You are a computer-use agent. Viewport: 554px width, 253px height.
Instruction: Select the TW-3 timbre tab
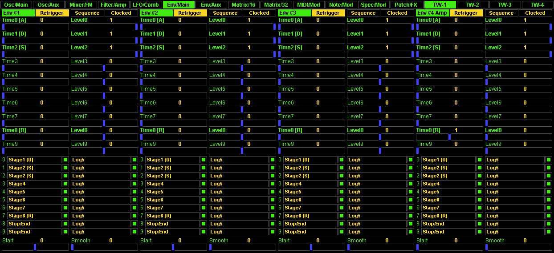tap(505, 4)
